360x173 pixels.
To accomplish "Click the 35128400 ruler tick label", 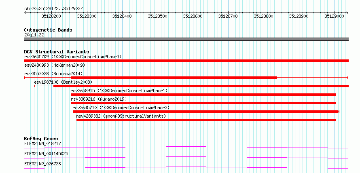I will point(122,16).
